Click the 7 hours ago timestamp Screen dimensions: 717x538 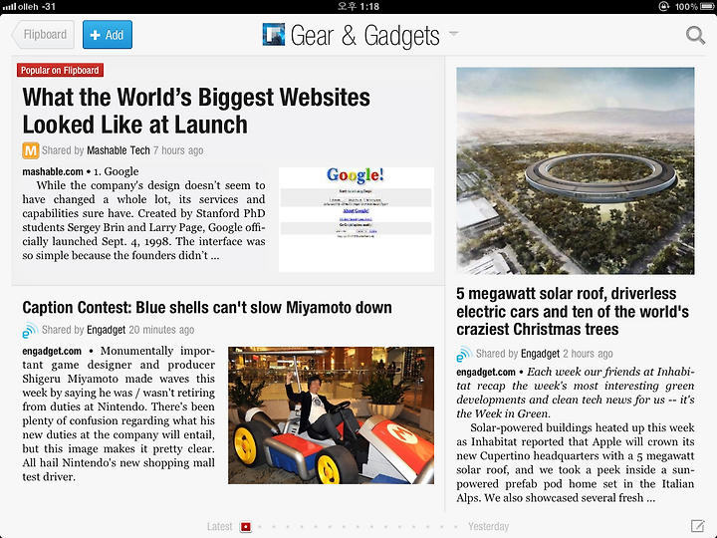pos(178,150)
